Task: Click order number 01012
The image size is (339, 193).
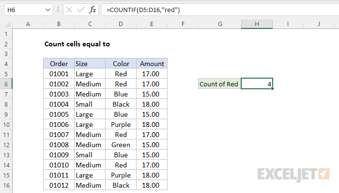Action: tap(59, 185)
